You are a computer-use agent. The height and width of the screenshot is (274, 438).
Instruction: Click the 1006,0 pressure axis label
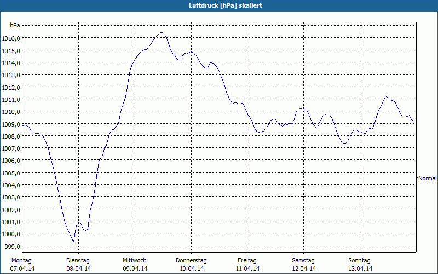pyautogui.click(x=11, y=161)
